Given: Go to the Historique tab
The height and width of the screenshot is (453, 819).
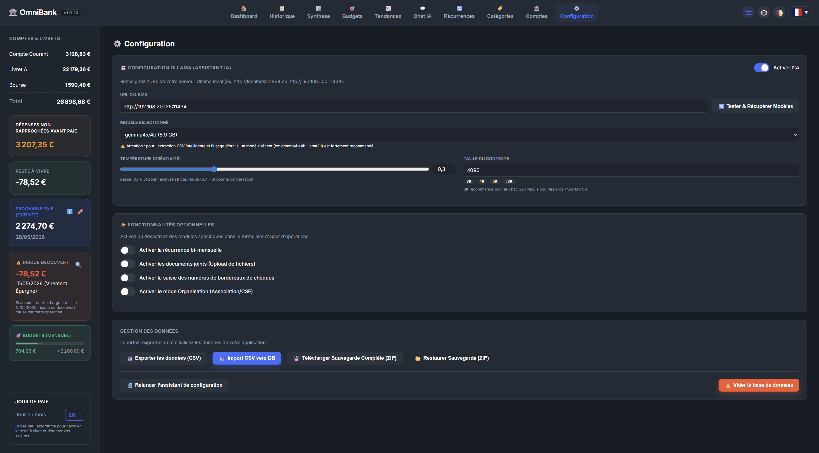Looking at the screenshot, I should point(282,13).
